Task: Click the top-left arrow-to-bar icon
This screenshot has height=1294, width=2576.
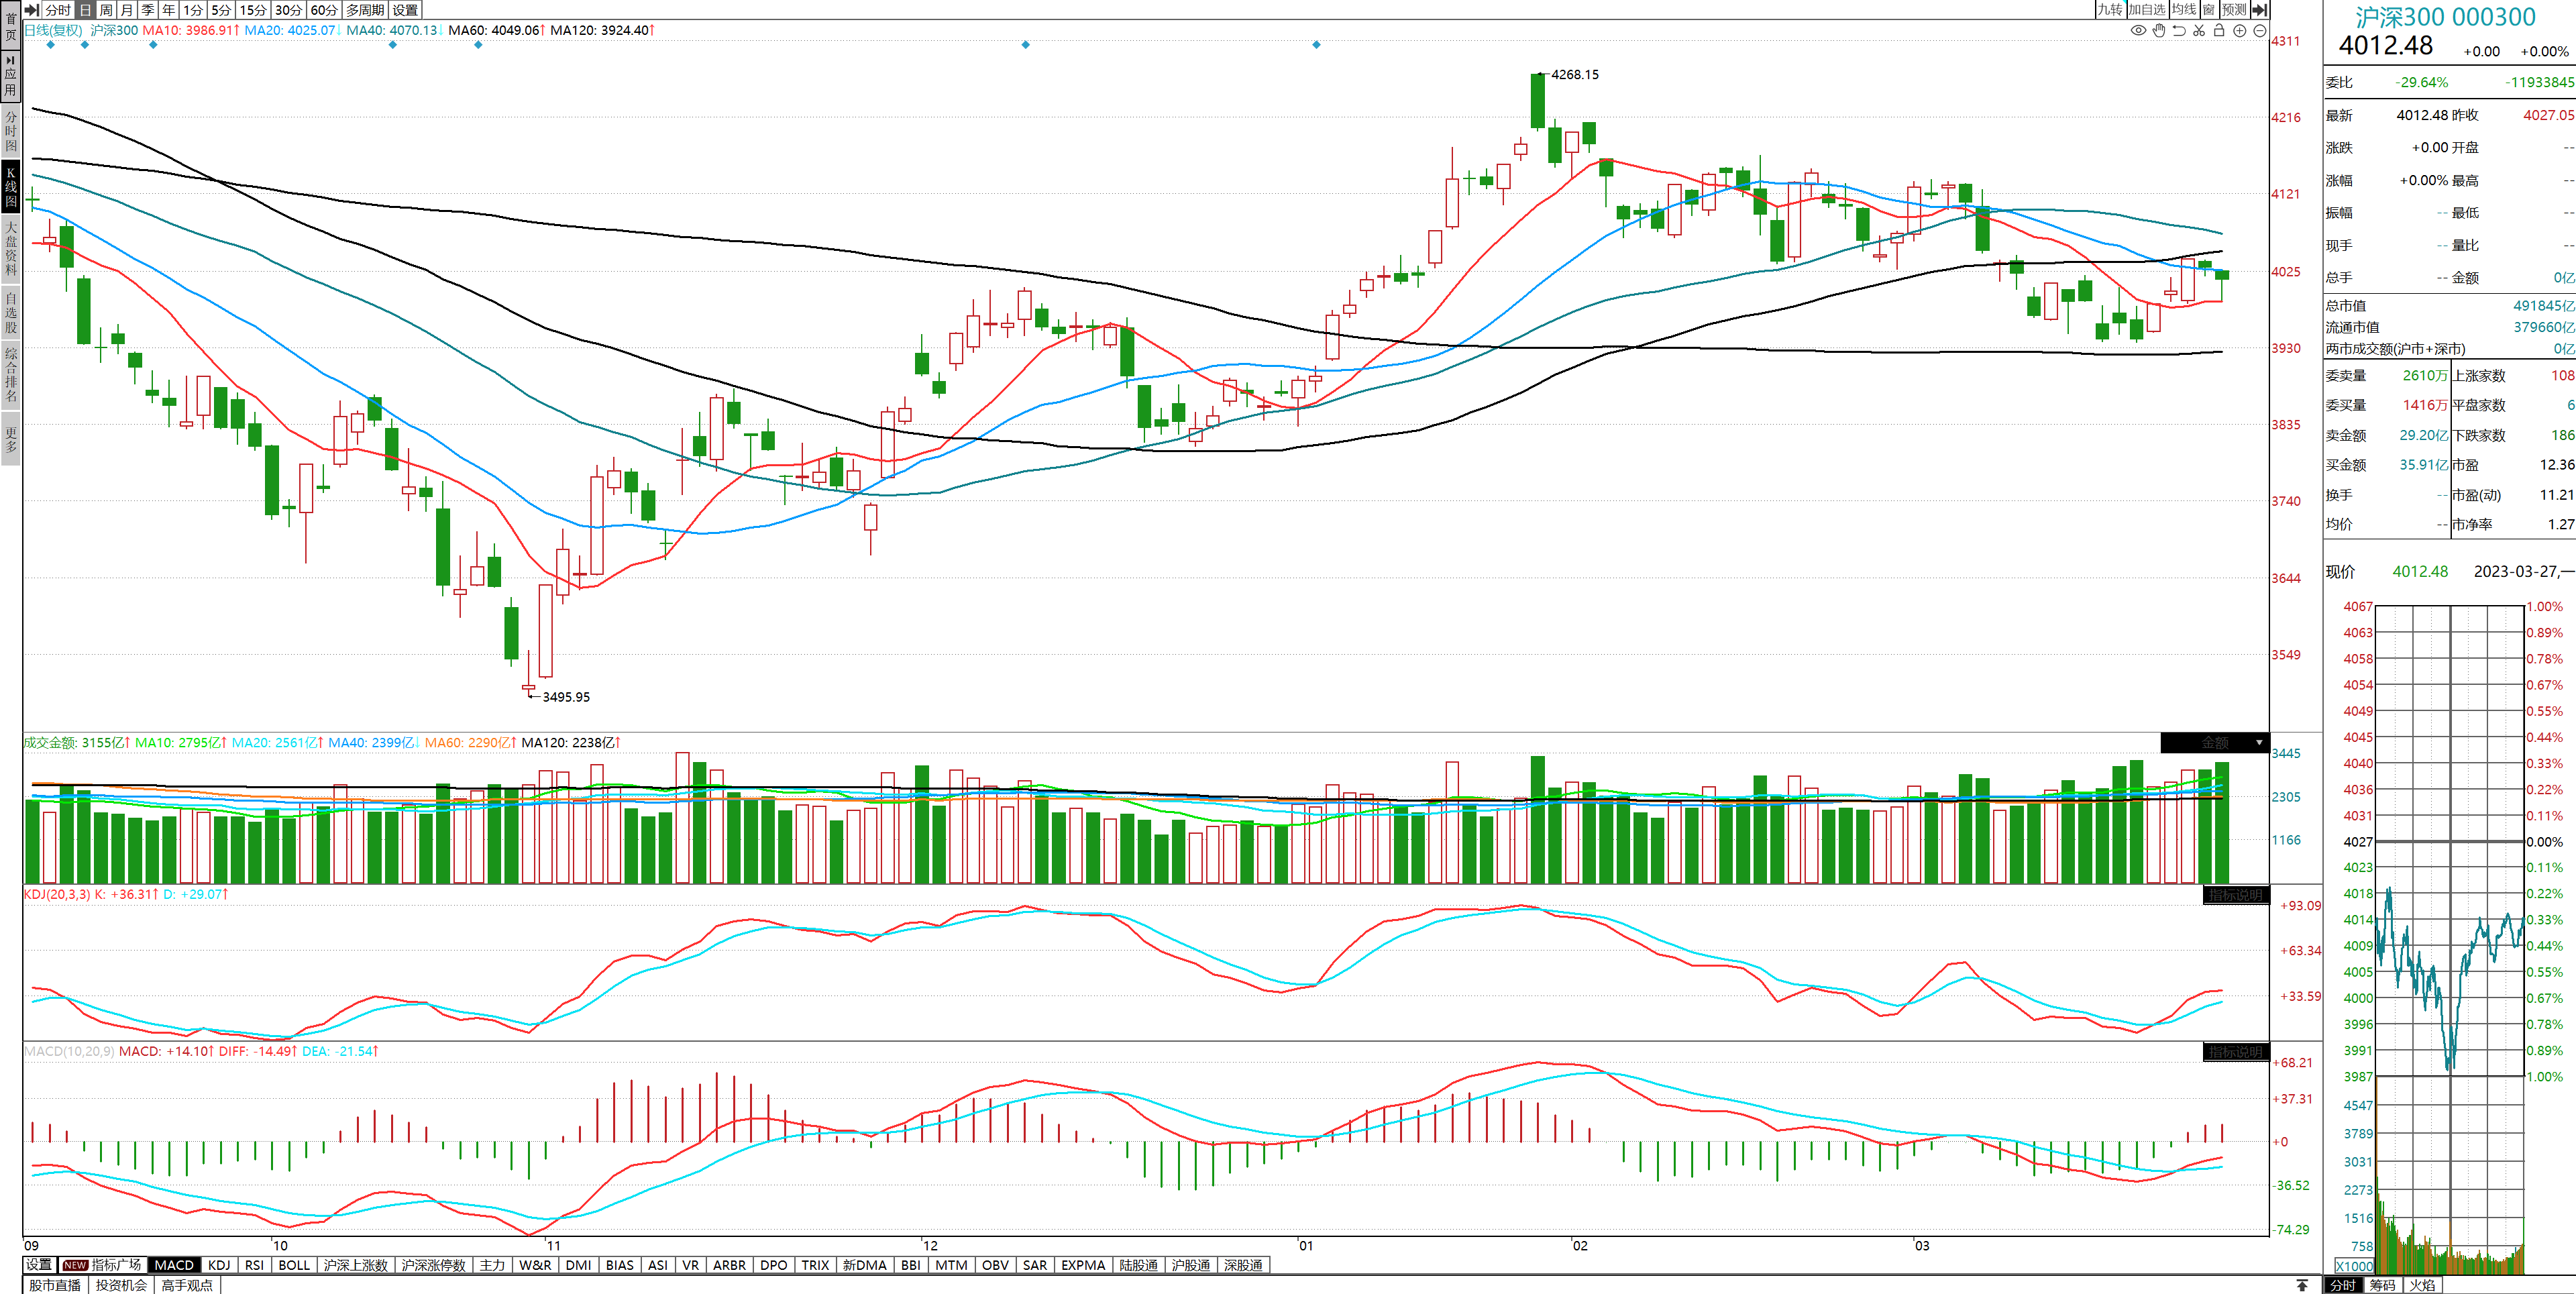Action: (32, 9)
